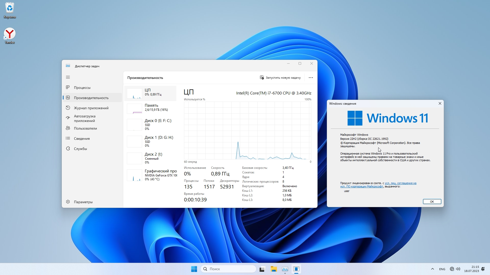Image resolution: width=490 pixels, height=275 pixels.
Task: Click the taskbar search field
Action: point(228,269)
